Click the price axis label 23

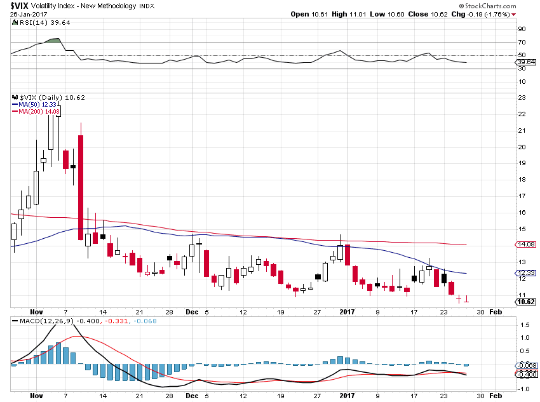[522, 98]
